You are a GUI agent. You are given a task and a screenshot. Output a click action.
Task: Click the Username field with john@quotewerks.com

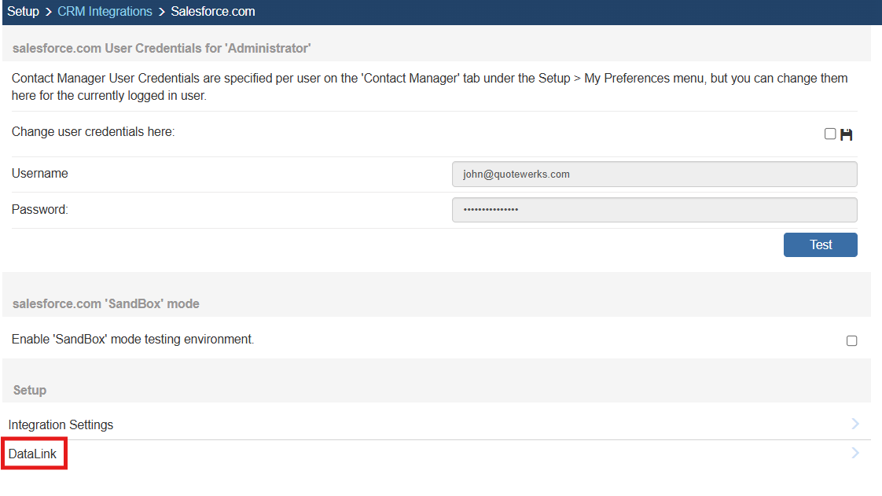click(654, 175)
